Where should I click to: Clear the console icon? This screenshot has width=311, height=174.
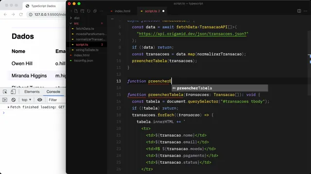[x=14, y=100]
